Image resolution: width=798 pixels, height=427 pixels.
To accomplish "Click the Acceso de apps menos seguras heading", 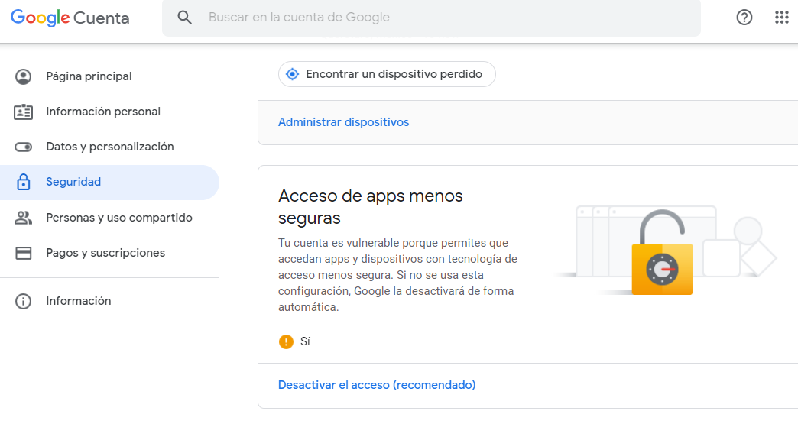I will (370, 206).
